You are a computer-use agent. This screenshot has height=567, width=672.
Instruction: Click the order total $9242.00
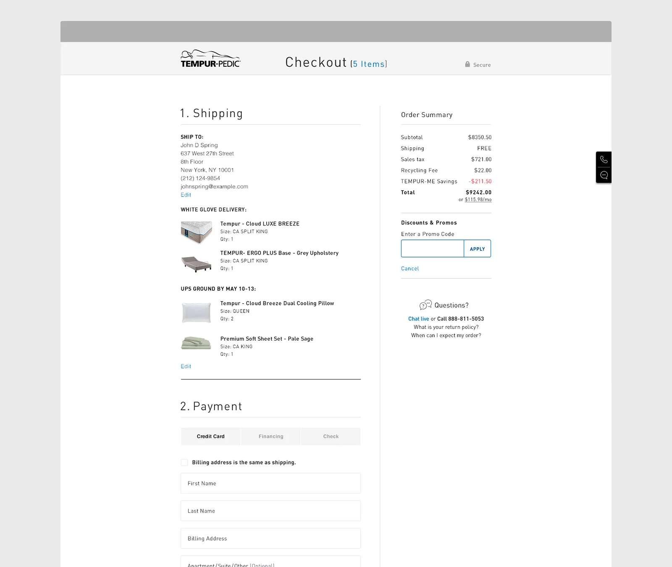click(x=478, y=192)
